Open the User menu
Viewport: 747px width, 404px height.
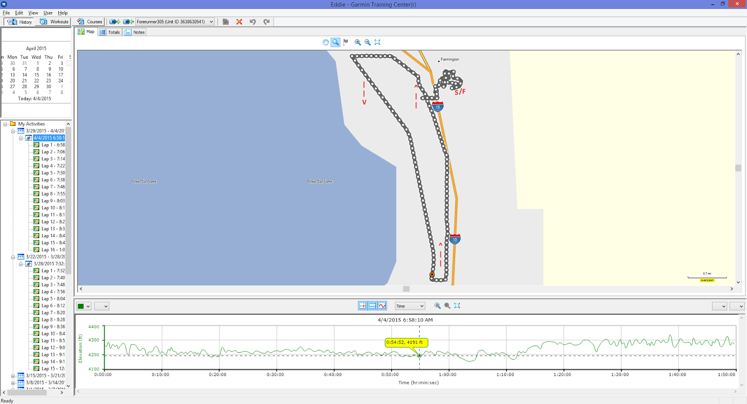[48, 13]
